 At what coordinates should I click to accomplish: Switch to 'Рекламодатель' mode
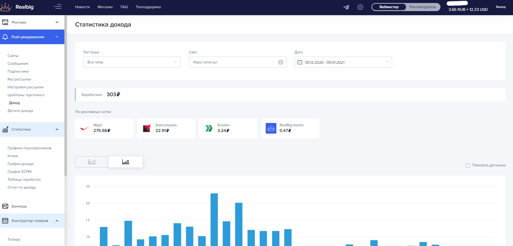tap(423, 7)
